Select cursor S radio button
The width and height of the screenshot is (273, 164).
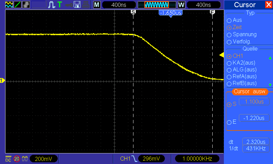click(x=229, y=105)
